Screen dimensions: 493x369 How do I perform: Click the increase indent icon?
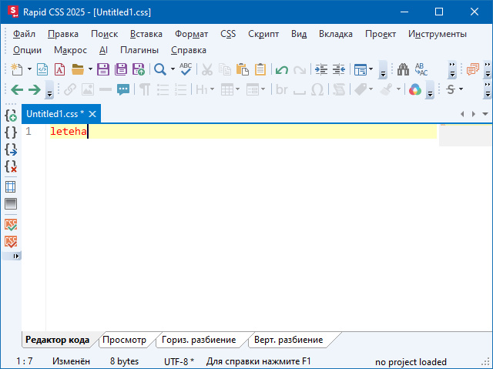321,69
